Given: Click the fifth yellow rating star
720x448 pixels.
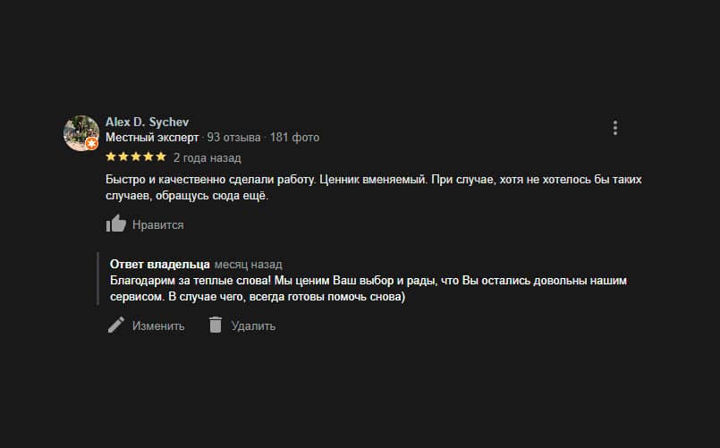Looking at the screenshot, I should coord(161,156).
